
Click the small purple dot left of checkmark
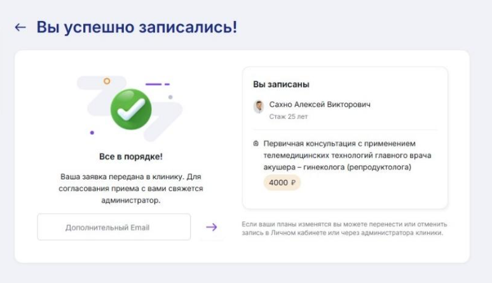(92, 133)
